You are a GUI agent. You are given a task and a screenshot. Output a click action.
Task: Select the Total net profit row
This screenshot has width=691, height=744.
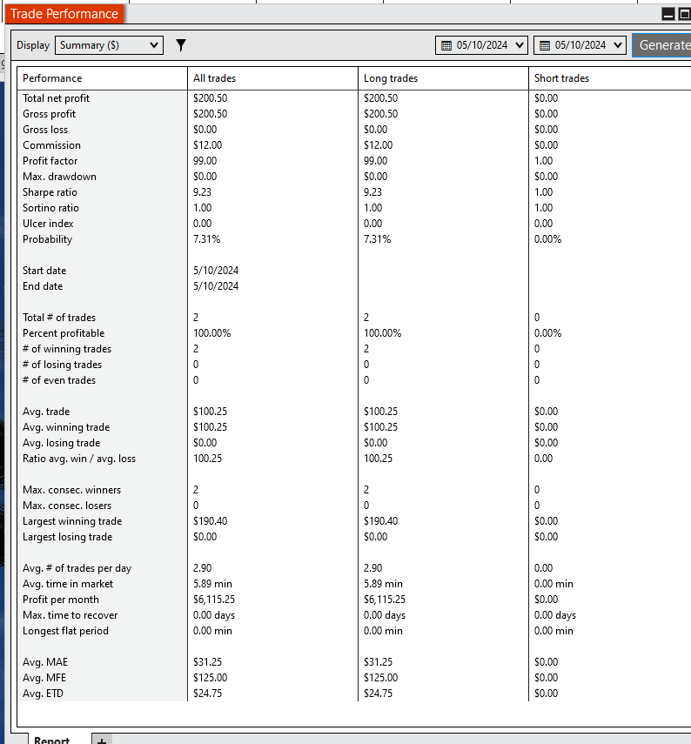(x=354, y=98)
